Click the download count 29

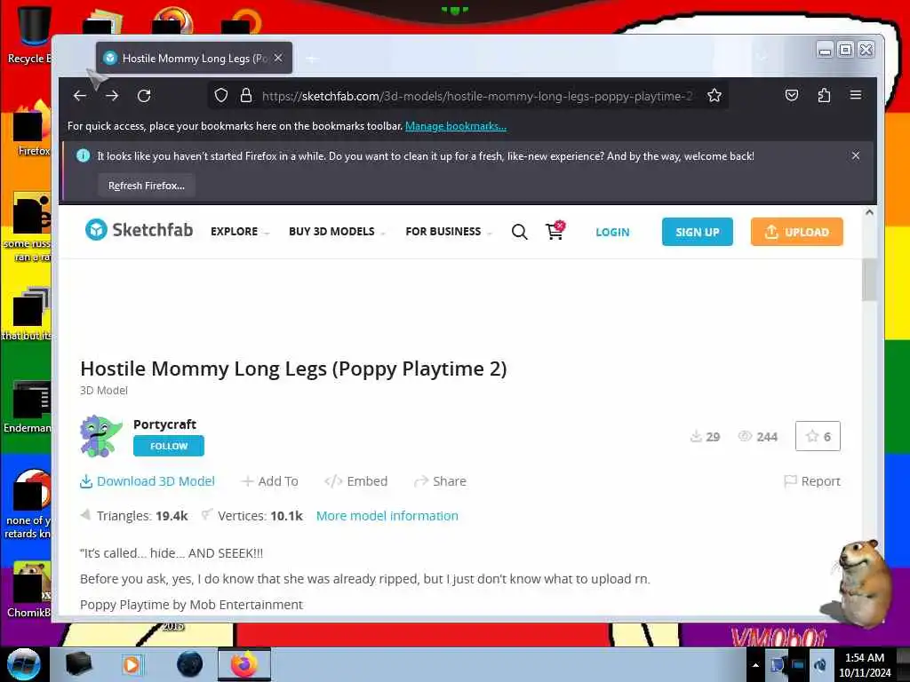(x=705, y=436)
